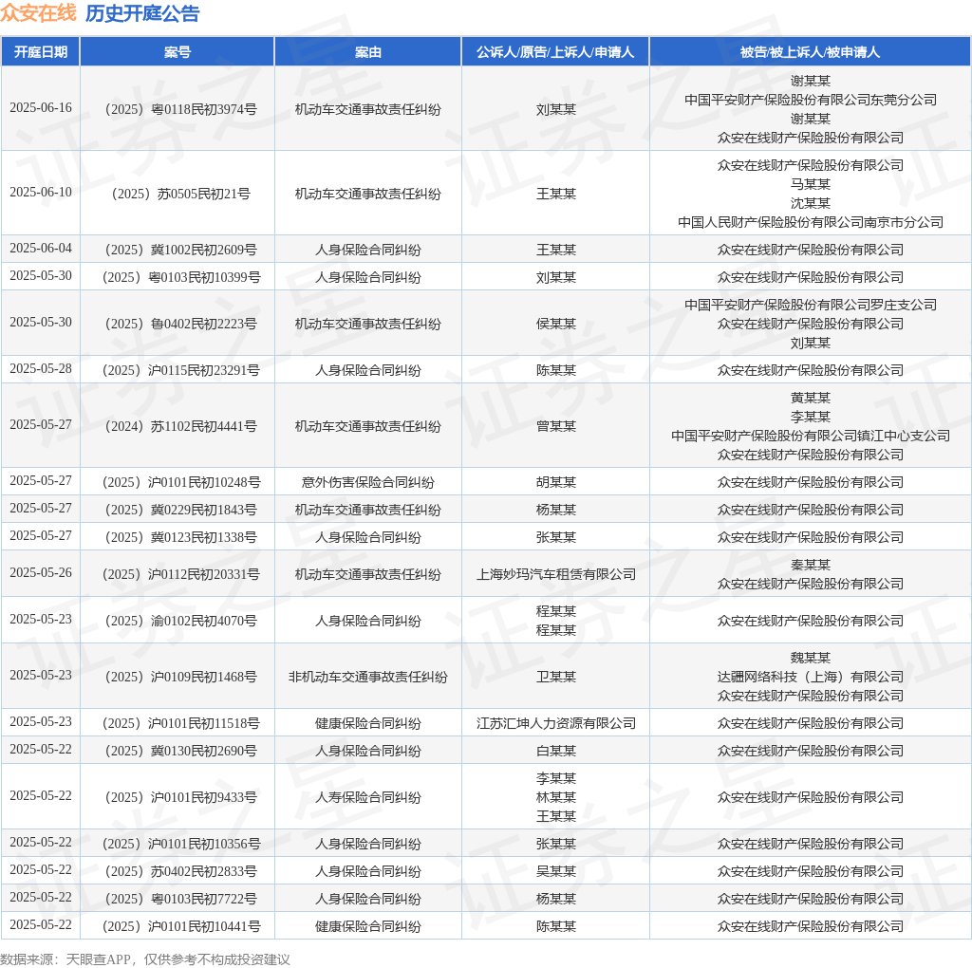Click defendant 中国人民财产保险股份有限公司南京市分公司
Image resolution: width=972 pixels, height=968 pixels.
[811, 222]
